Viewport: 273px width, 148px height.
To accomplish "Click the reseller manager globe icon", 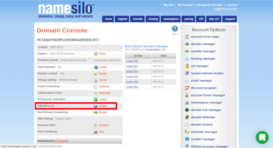I will (x=187, y=139).
